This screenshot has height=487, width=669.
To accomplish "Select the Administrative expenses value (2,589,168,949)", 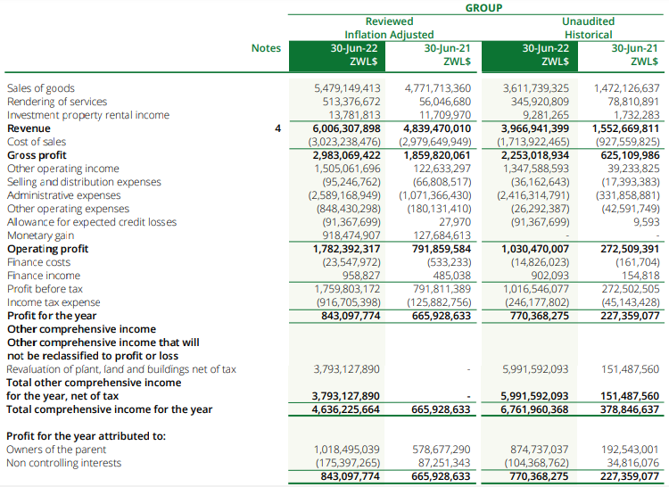I will tap(344, 195).
